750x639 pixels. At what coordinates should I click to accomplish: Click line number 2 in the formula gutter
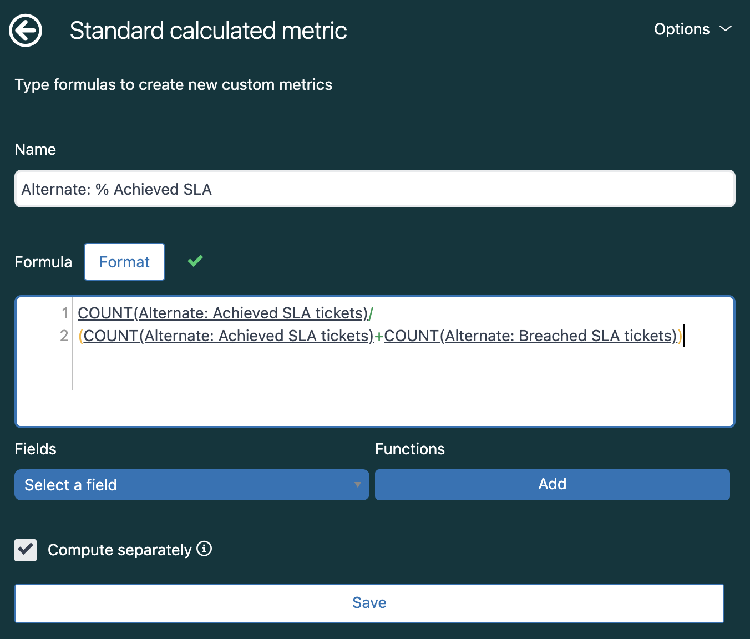point(64,336)
